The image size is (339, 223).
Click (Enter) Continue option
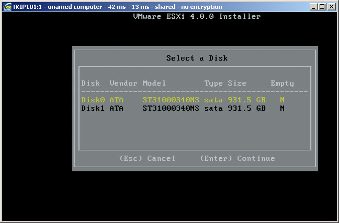click(238, 158)
